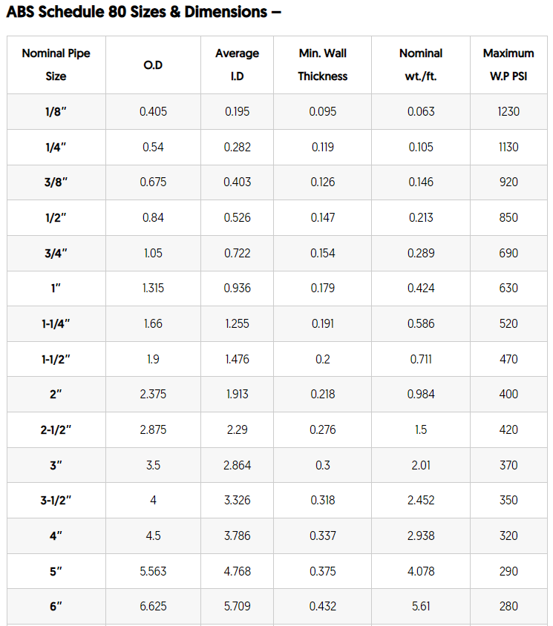The width and height of the screenshot is (553, 626).
Task: Click the 2.375 O.D cell
Action: [153, 395]
